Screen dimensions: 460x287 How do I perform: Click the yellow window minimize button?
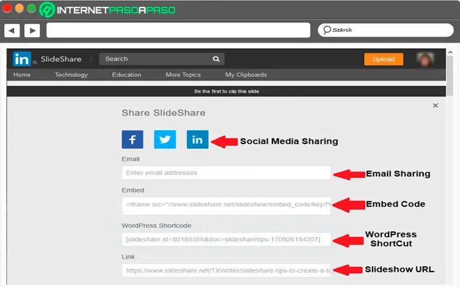20,8
